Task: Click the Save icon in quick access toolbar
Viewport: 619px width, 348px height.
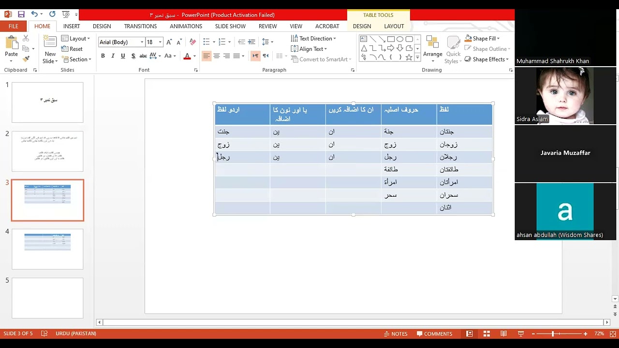Action: click(21, 14)
